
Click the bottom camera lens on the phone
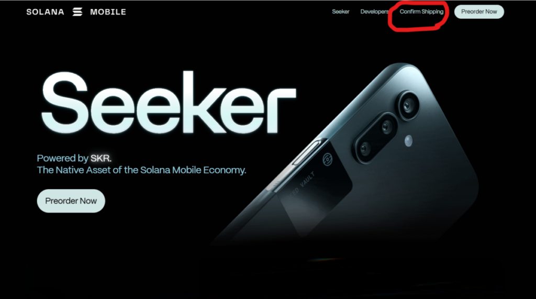click(x=365, y=149)
